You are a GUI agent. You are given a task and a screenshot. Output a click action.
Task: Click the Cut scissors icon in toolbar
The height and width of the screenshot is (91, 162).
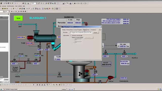(x=4, y=3)
